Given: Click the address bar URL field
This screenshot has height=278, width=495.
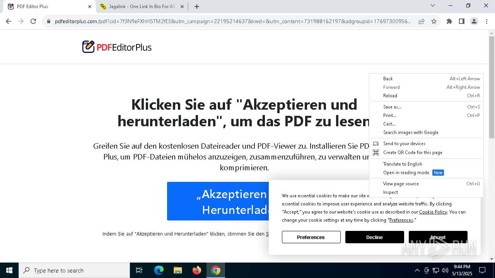Looking at the screenshot, I should click(x=233, y=21).
